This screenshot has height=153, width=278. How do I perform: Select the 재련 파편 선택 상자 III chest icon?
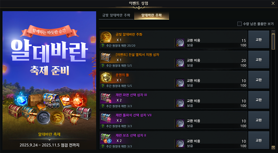(x=106, y=97)
